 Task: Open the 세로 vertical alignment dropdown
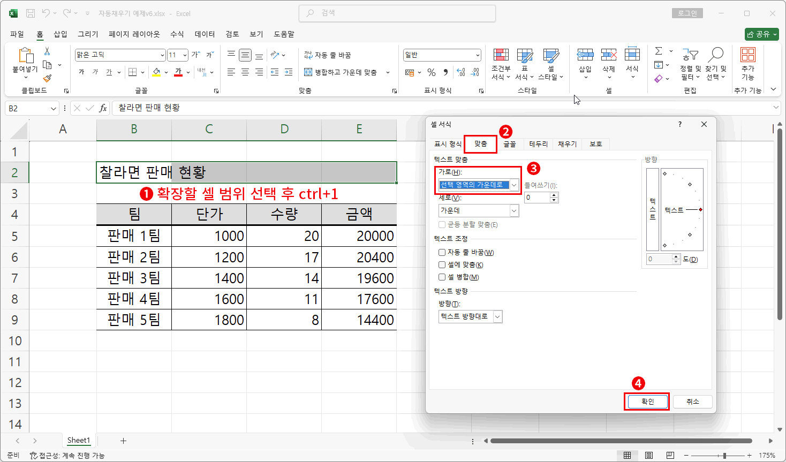[514, 211]
